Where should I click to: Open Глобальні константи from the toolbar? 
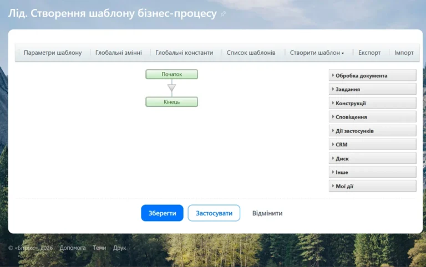click(184, 53)
